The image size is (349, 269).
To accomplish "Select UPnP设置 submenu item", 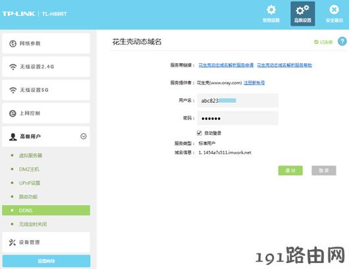I will 30,183.
